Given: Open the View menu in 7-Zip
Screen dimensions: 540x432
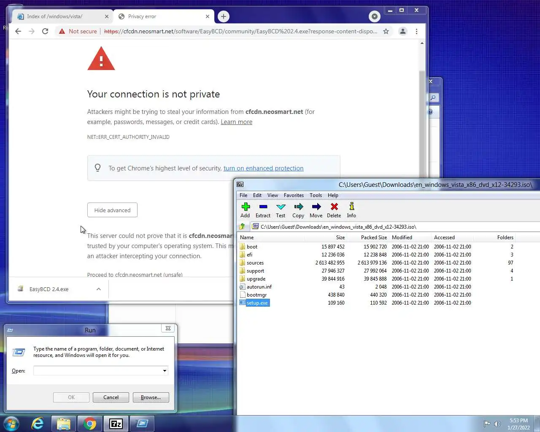Looking at the screenshot, I should 273,195.
